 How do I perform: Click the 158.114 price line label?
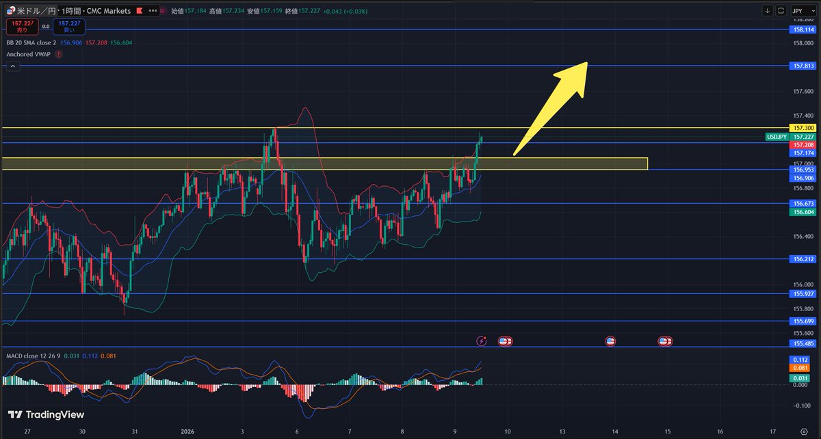click(802, 30)
